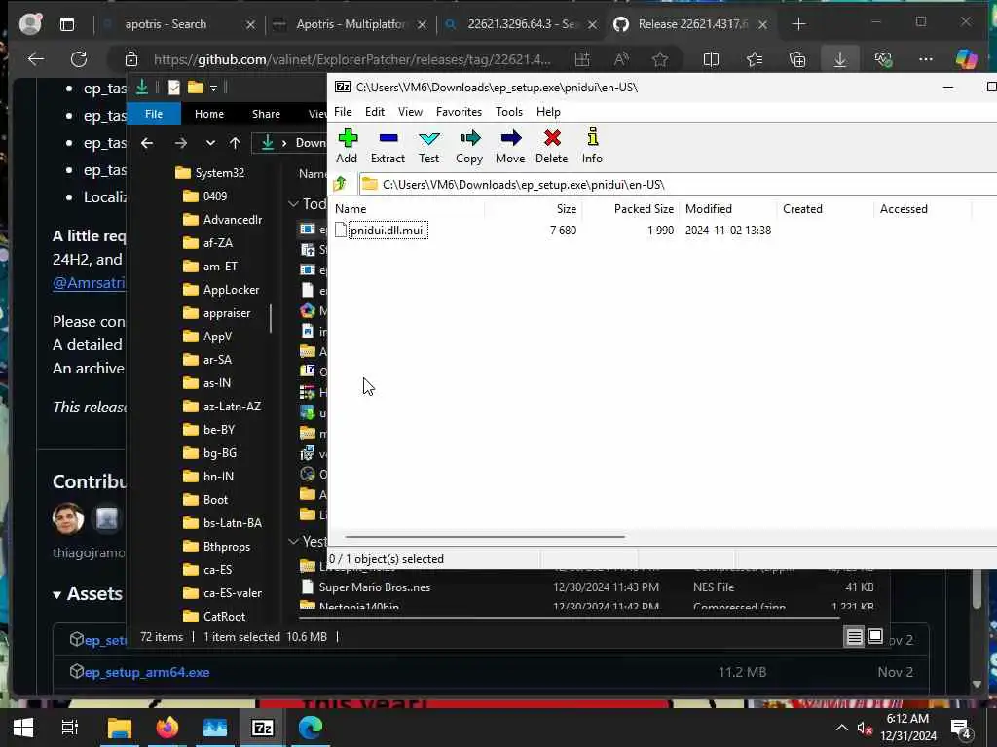Open Firefox from the taskbar

pos(167,728)
